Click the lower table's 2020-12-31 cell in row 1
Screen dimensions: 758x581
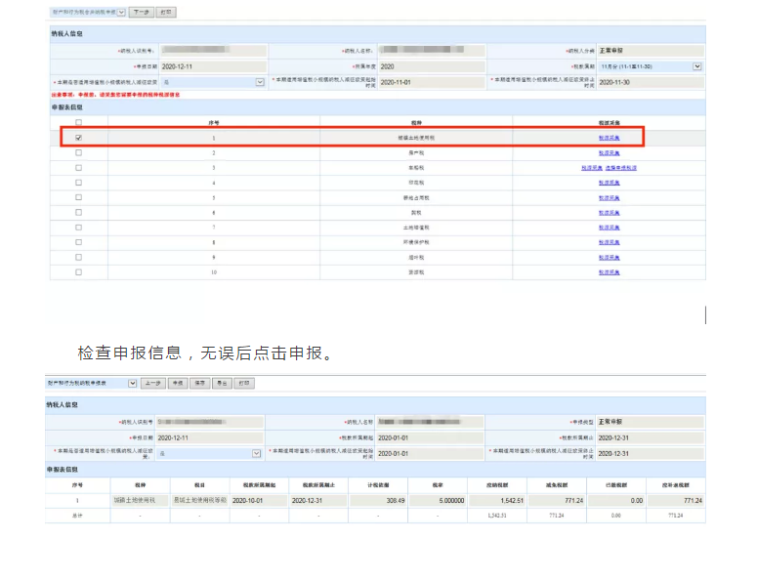[x=318, y=500]
